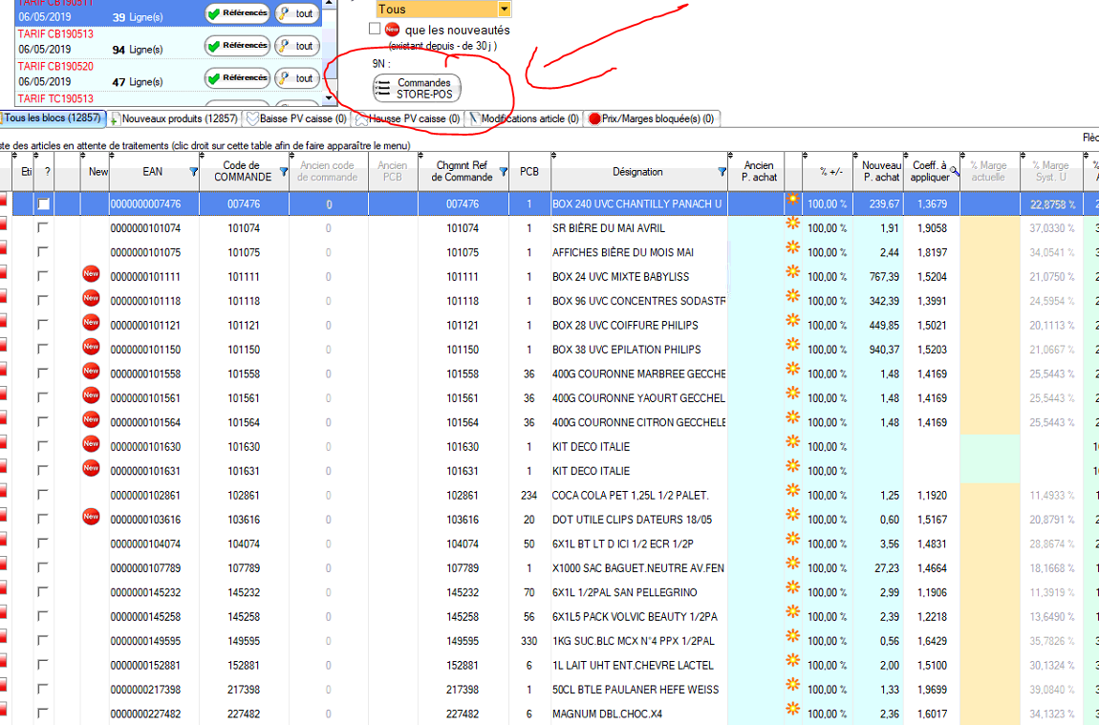Screen dimensions: 1099x725
Task: Open the 'Tous' dropdown list
Action: [x=504, y=10]
